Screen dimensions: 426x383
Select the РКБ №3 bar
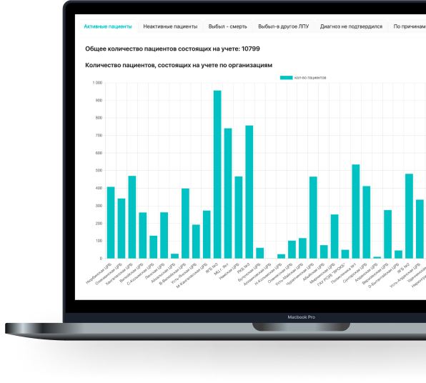coord(249,191)
